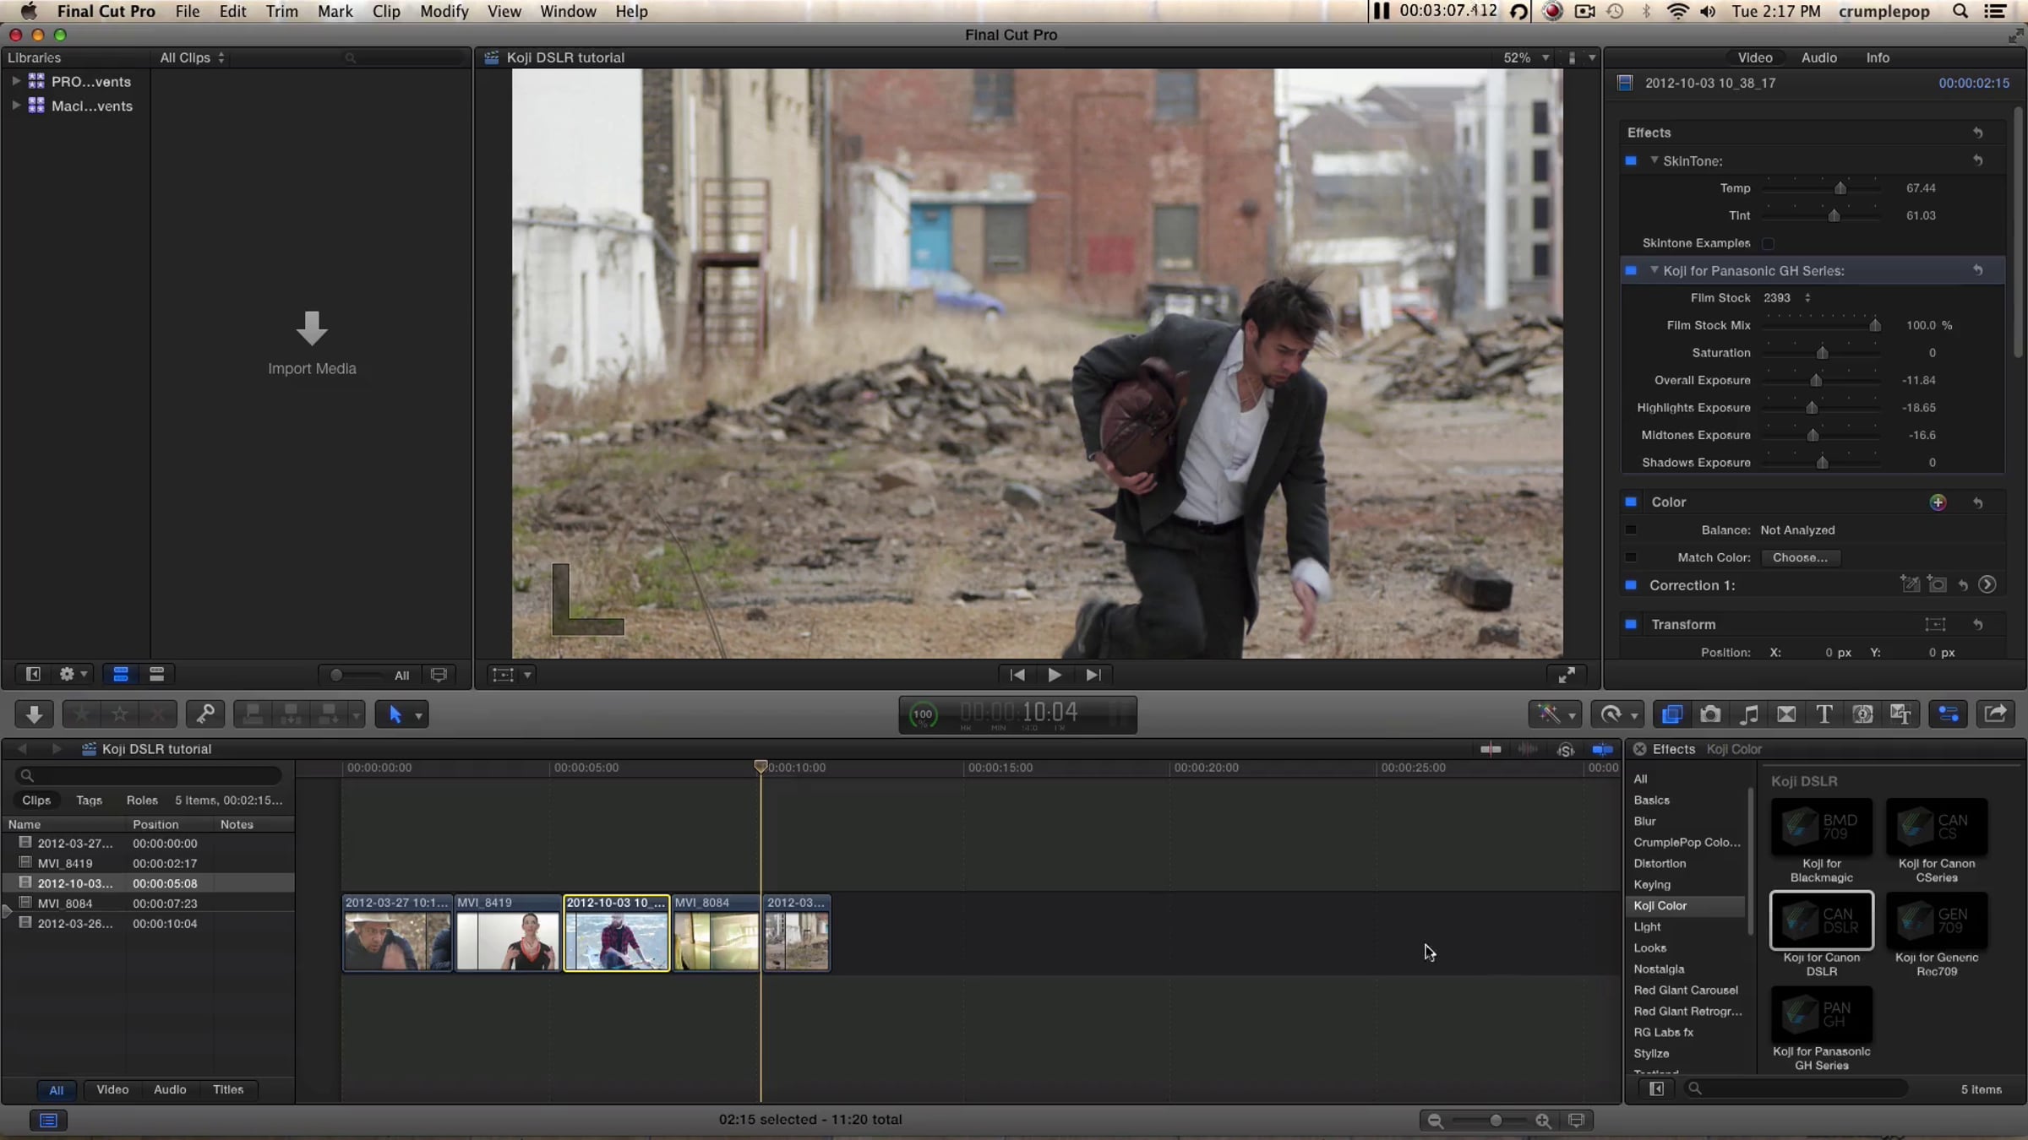Show the Music and Sound browser
This screenshot has height=1140, width=2028.
tap(1748, 714)
